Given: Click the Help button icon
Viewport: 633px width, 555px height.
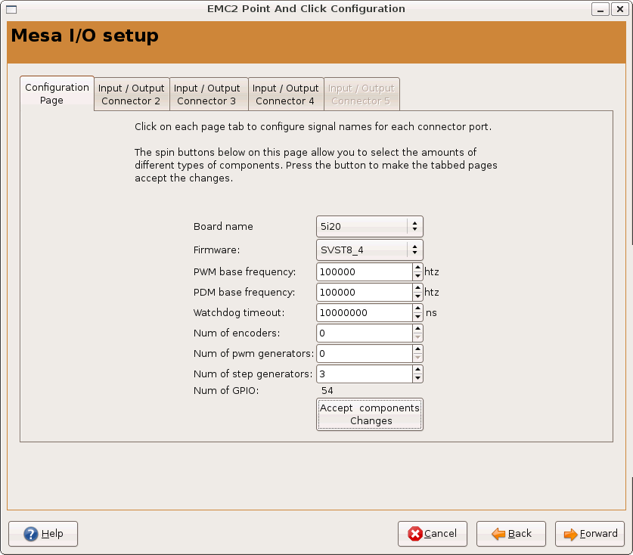Looking at the screenshot, I should pos(31,534).
